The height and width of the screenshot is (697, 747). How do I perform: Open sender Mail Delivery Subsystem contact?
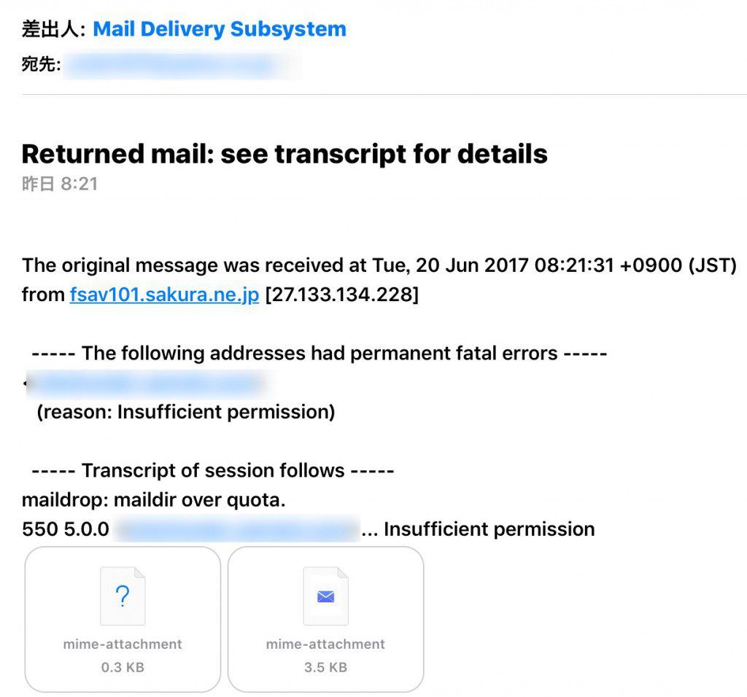click(220, 29)
